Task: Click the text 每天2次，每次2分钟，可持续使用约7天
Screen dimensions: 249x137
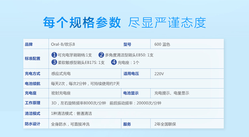Action: tap(85, 83)
